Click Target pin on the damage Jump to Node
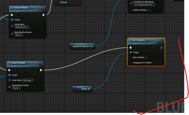The width and height of the screenshot is (189, 115). [9, 75]
